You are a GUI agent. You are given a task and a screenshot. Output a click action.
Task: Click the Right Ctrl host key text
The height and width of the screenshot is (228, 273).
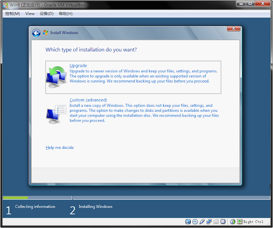253,222
